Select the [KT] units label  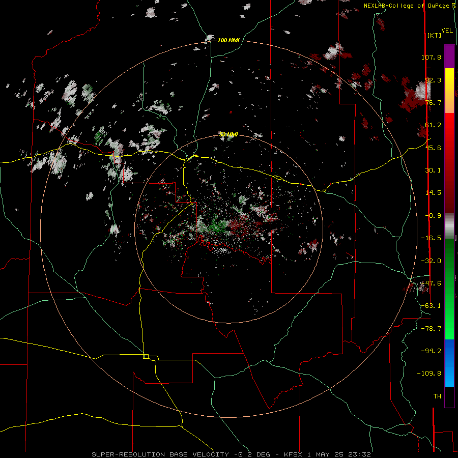pos(434,35)
